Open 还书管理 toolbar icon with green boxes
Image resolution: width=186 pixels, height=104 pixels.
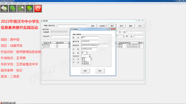[13, 9]
